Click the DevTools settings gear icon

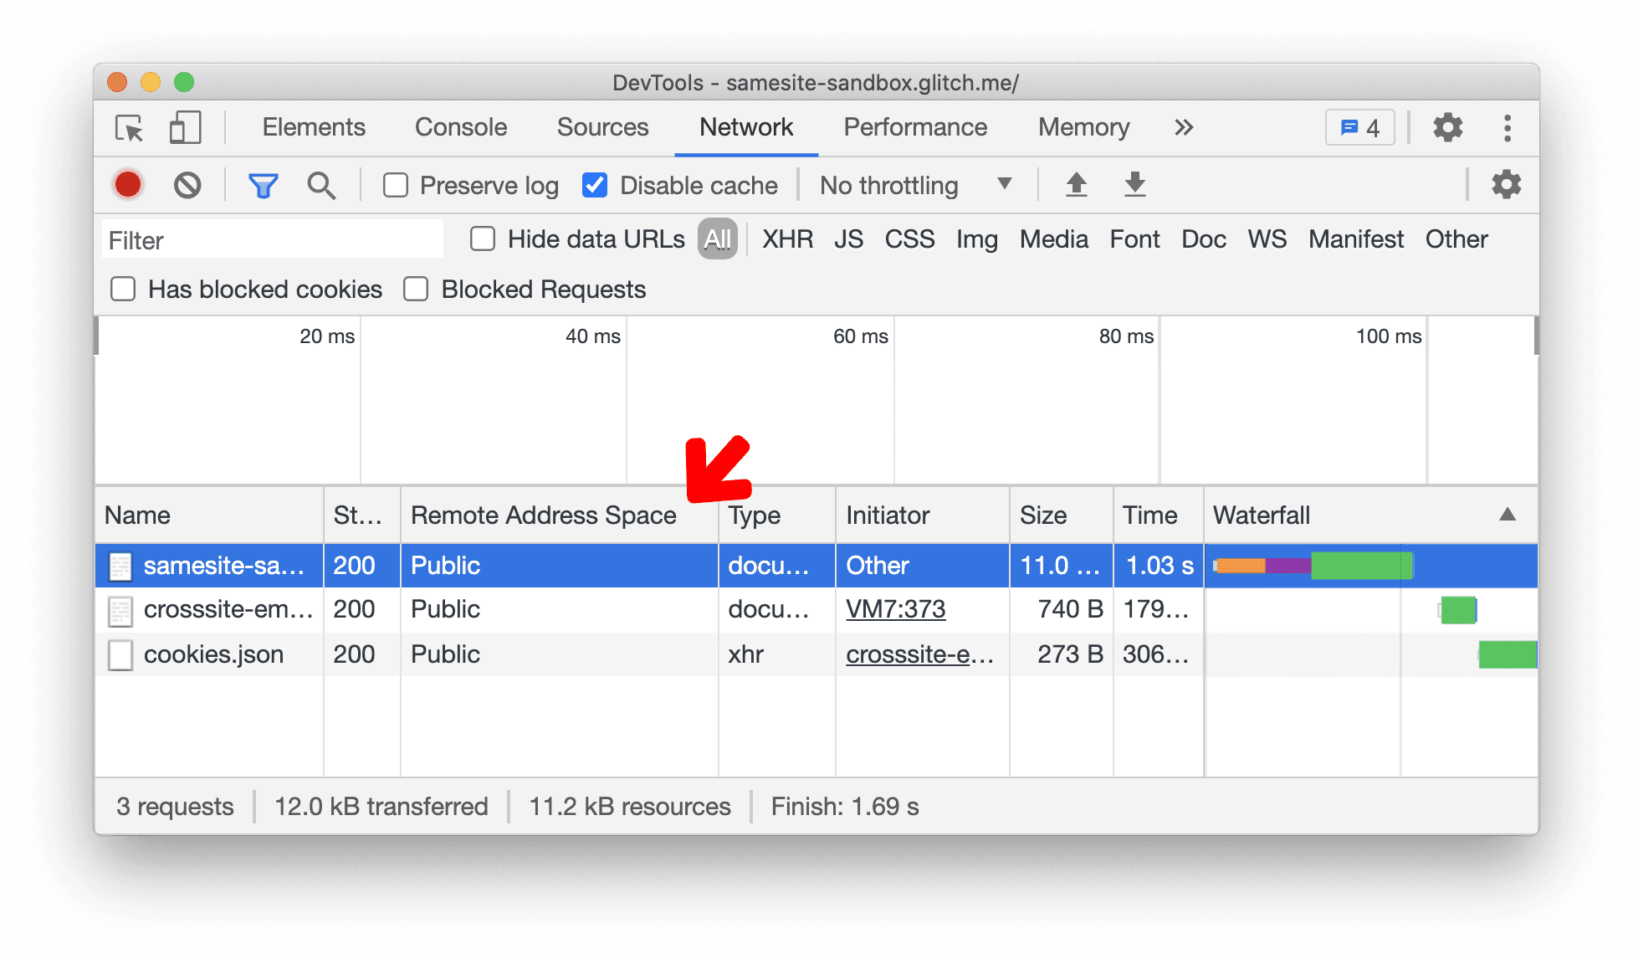click(1451, 126)
